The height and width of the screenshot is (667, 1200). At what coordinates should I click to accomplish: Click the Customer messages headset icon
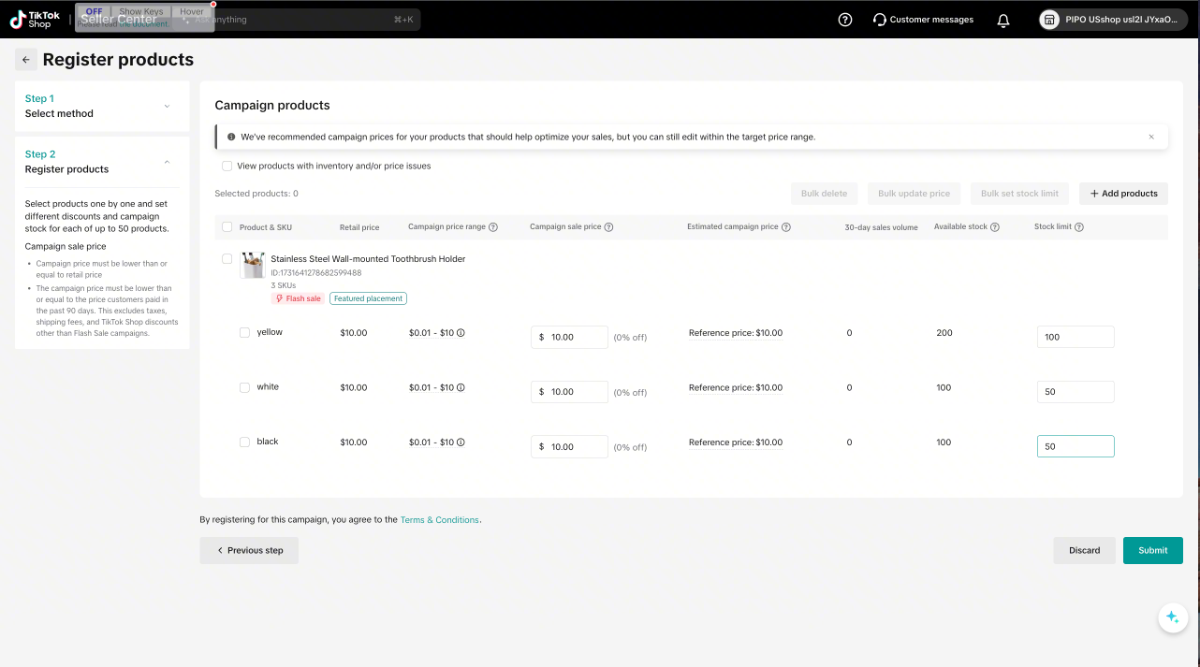pyautogui.click(x=879, y=20)
